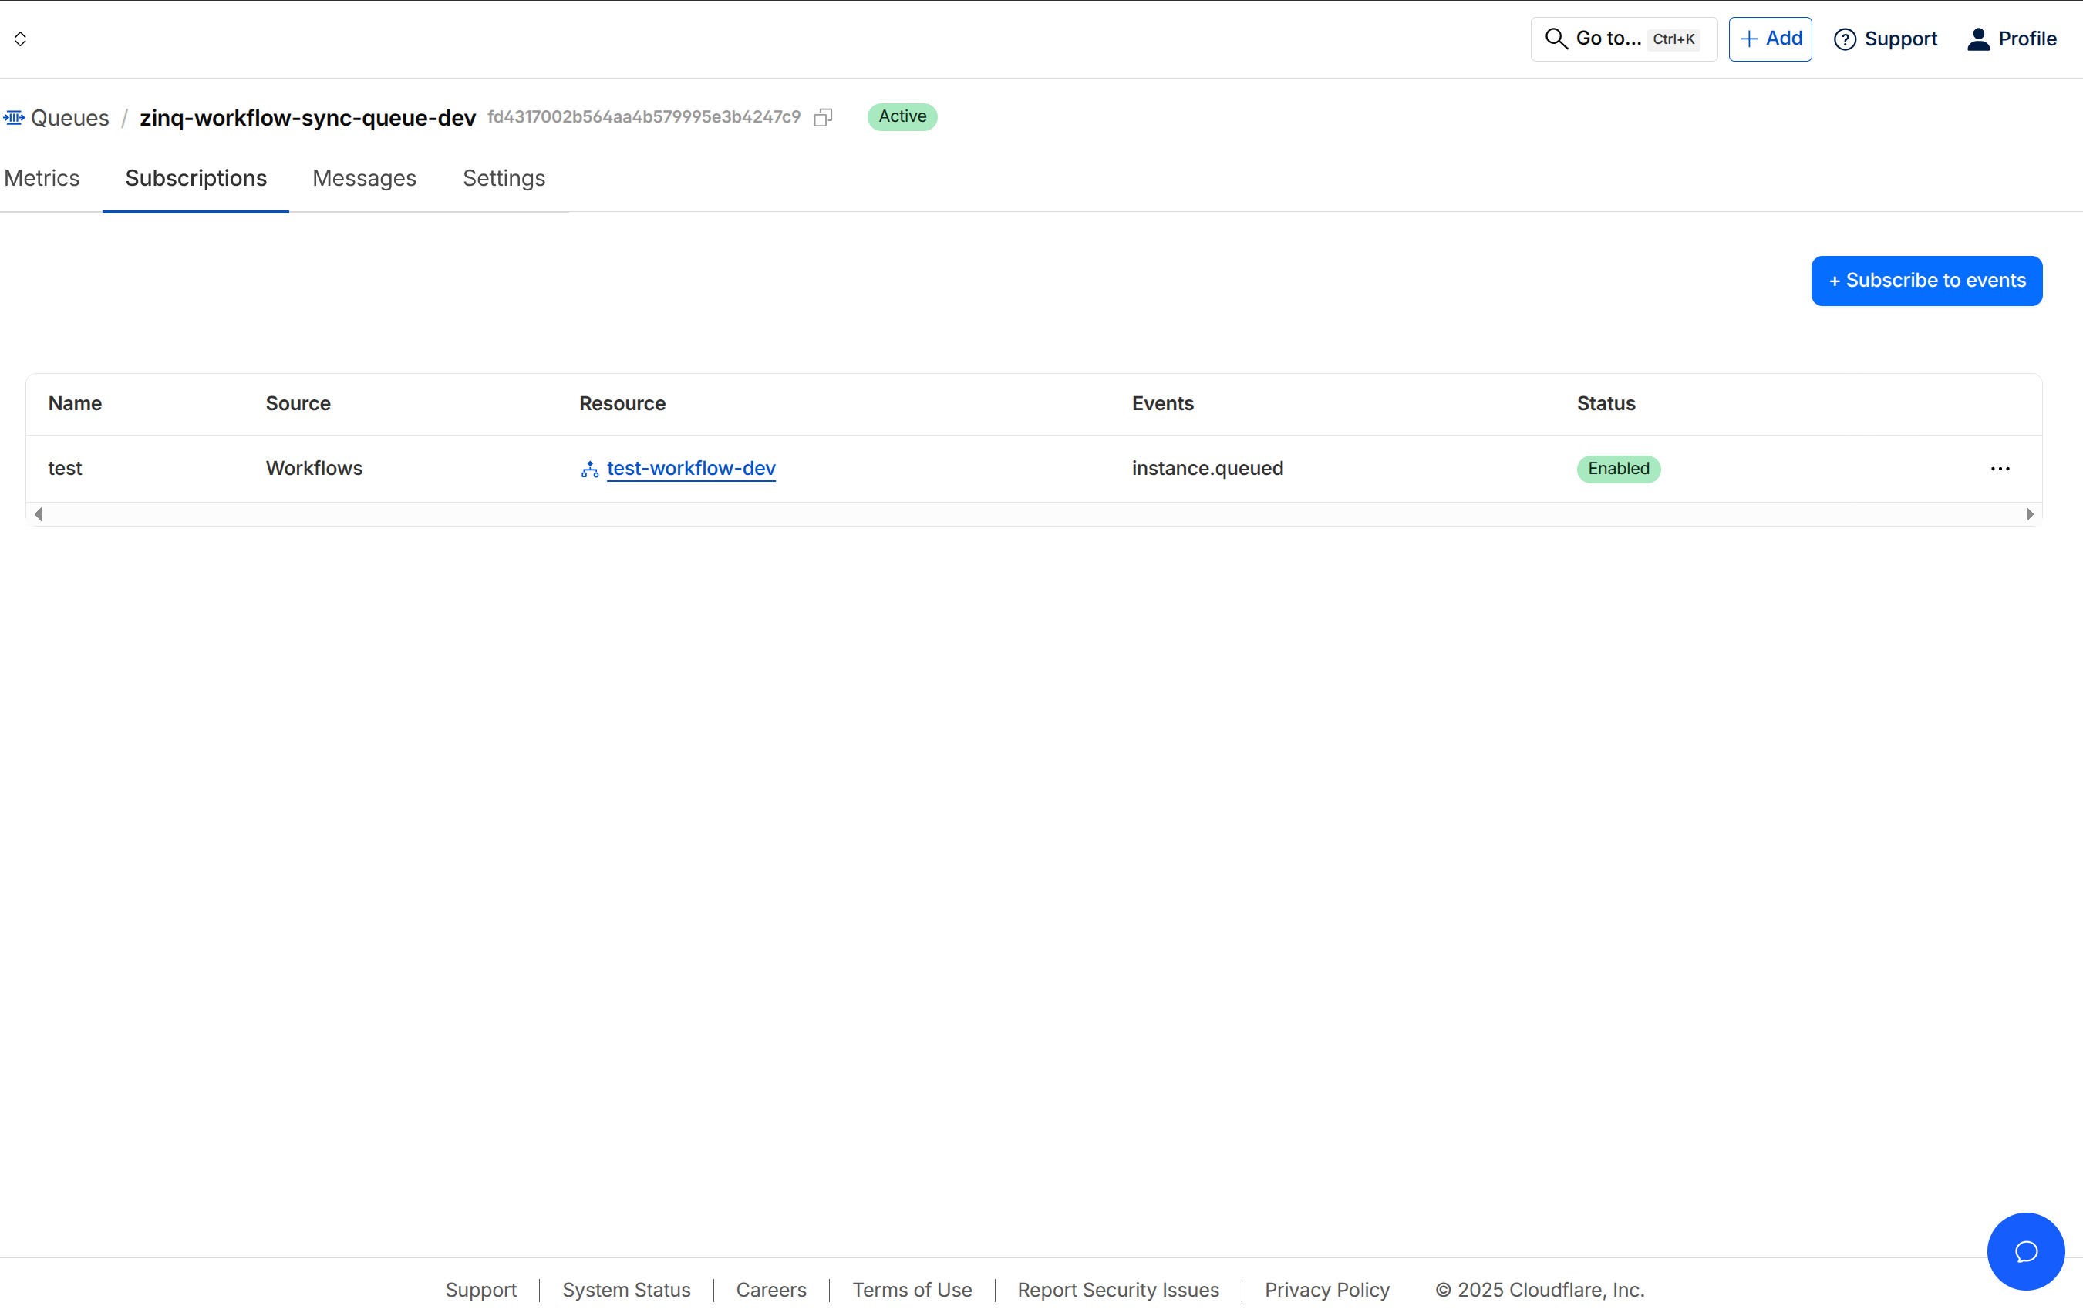Open Profile via the person icon
Image resolution: width=2083 pixels, height=1316 pixels.
[x=1979, y=38]
